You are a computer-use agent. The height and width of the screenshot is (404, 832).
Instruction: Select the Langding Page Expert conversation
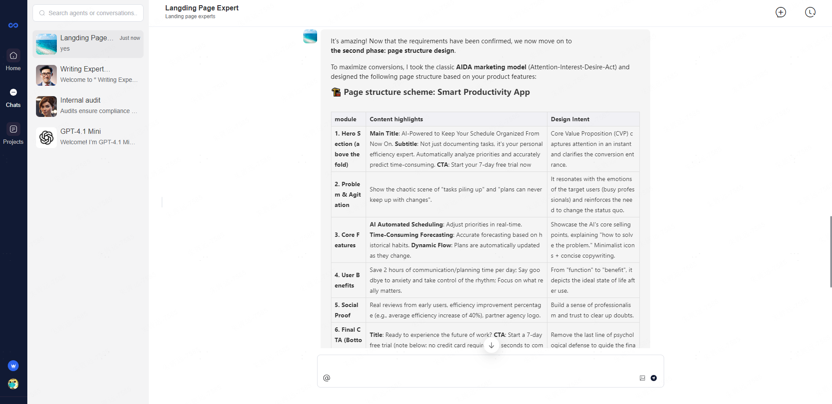pos(88,44)
